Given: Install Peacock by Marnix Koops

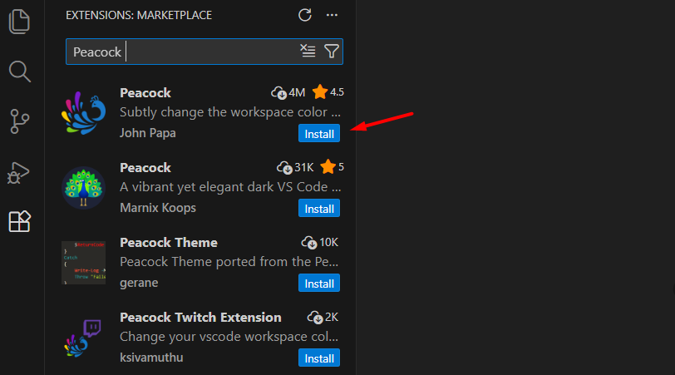Looking at the screenshot, I should point(319,209).
